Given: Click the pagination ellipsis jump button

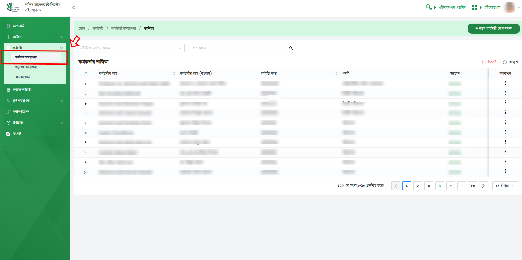Looking at the screenshot, I should 461,186.
